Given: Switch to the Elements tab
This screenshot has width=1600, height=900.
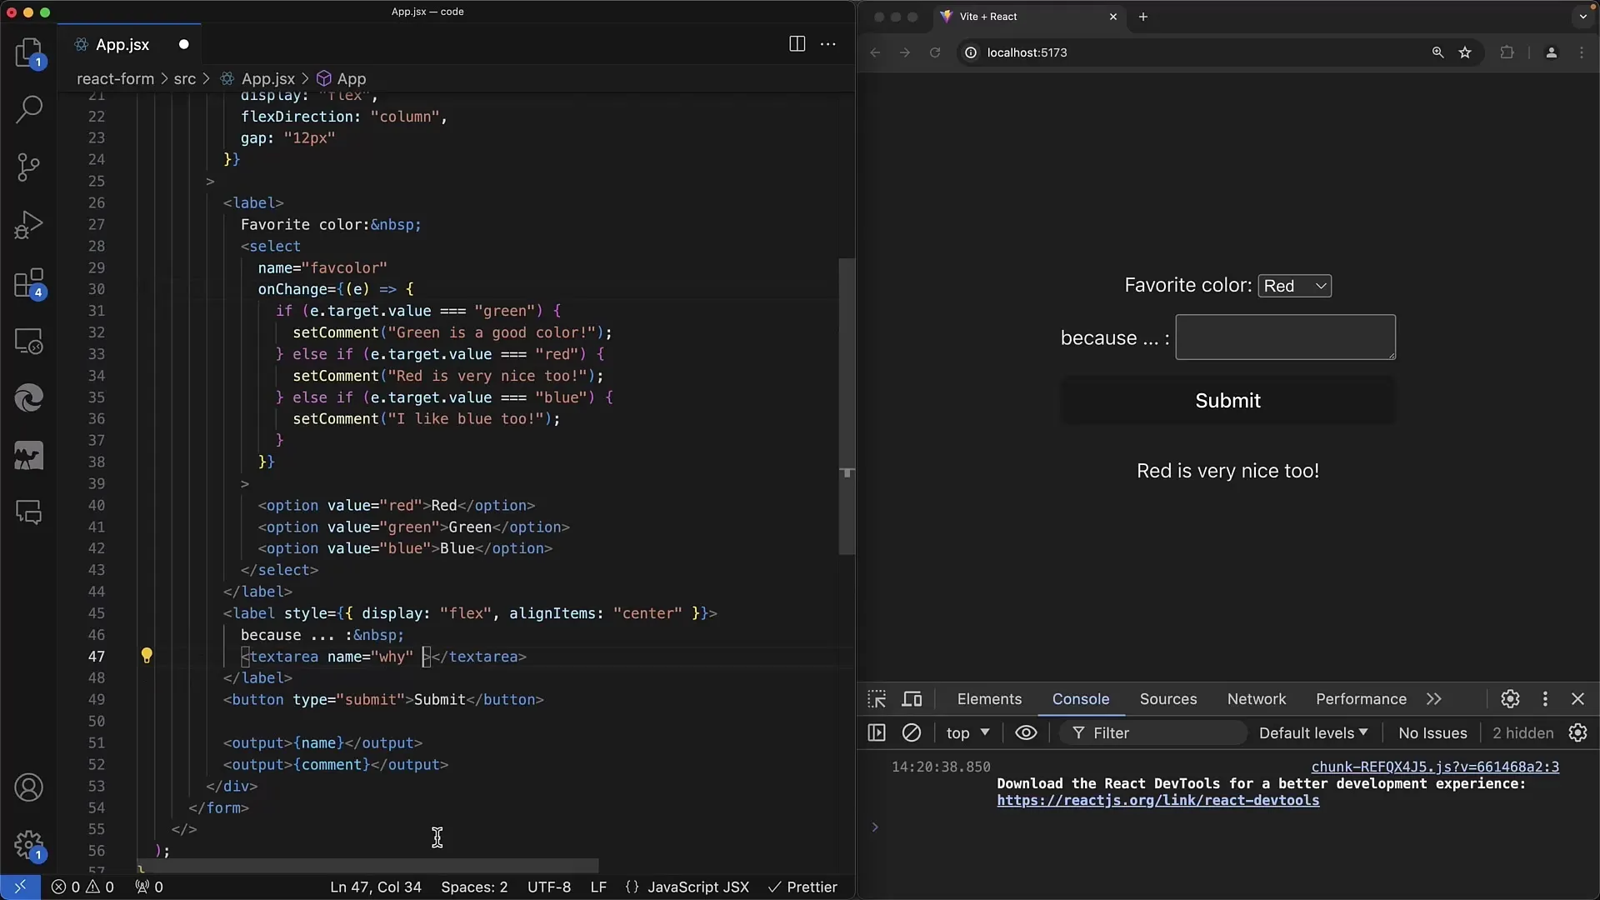Looking at the screenshot, I should [989, 699].
